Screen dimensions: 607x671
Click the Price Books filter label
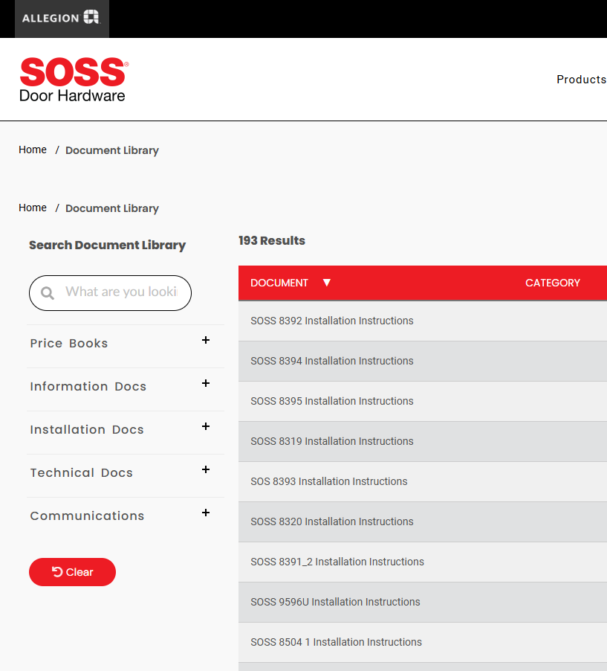tap(69, 344)
